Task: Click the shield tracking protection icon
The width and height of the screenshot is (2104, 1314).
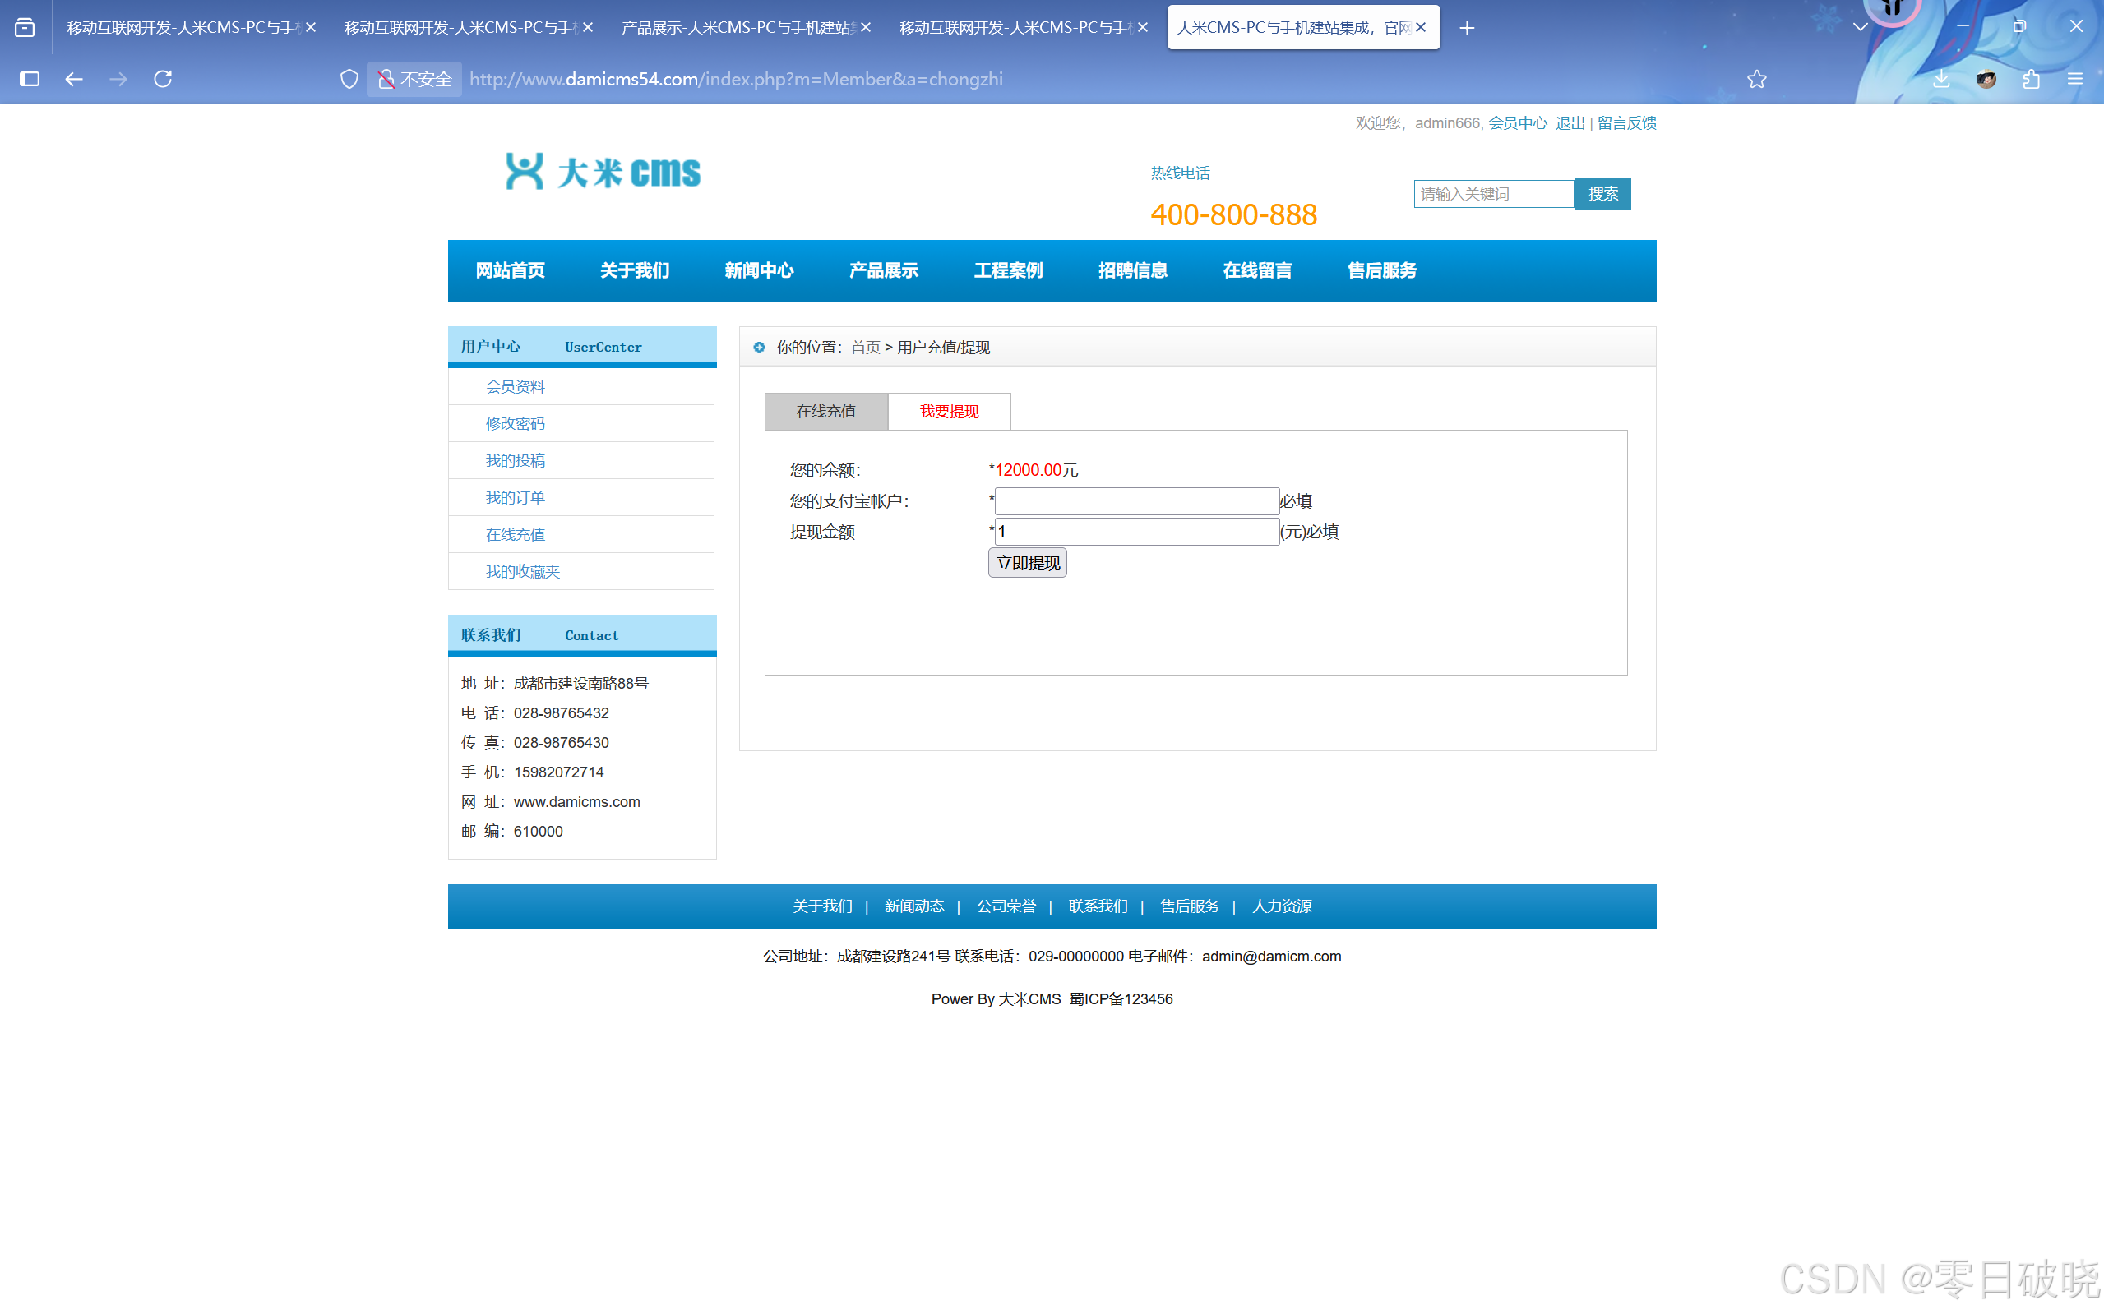Action: [x=349, y=79]
